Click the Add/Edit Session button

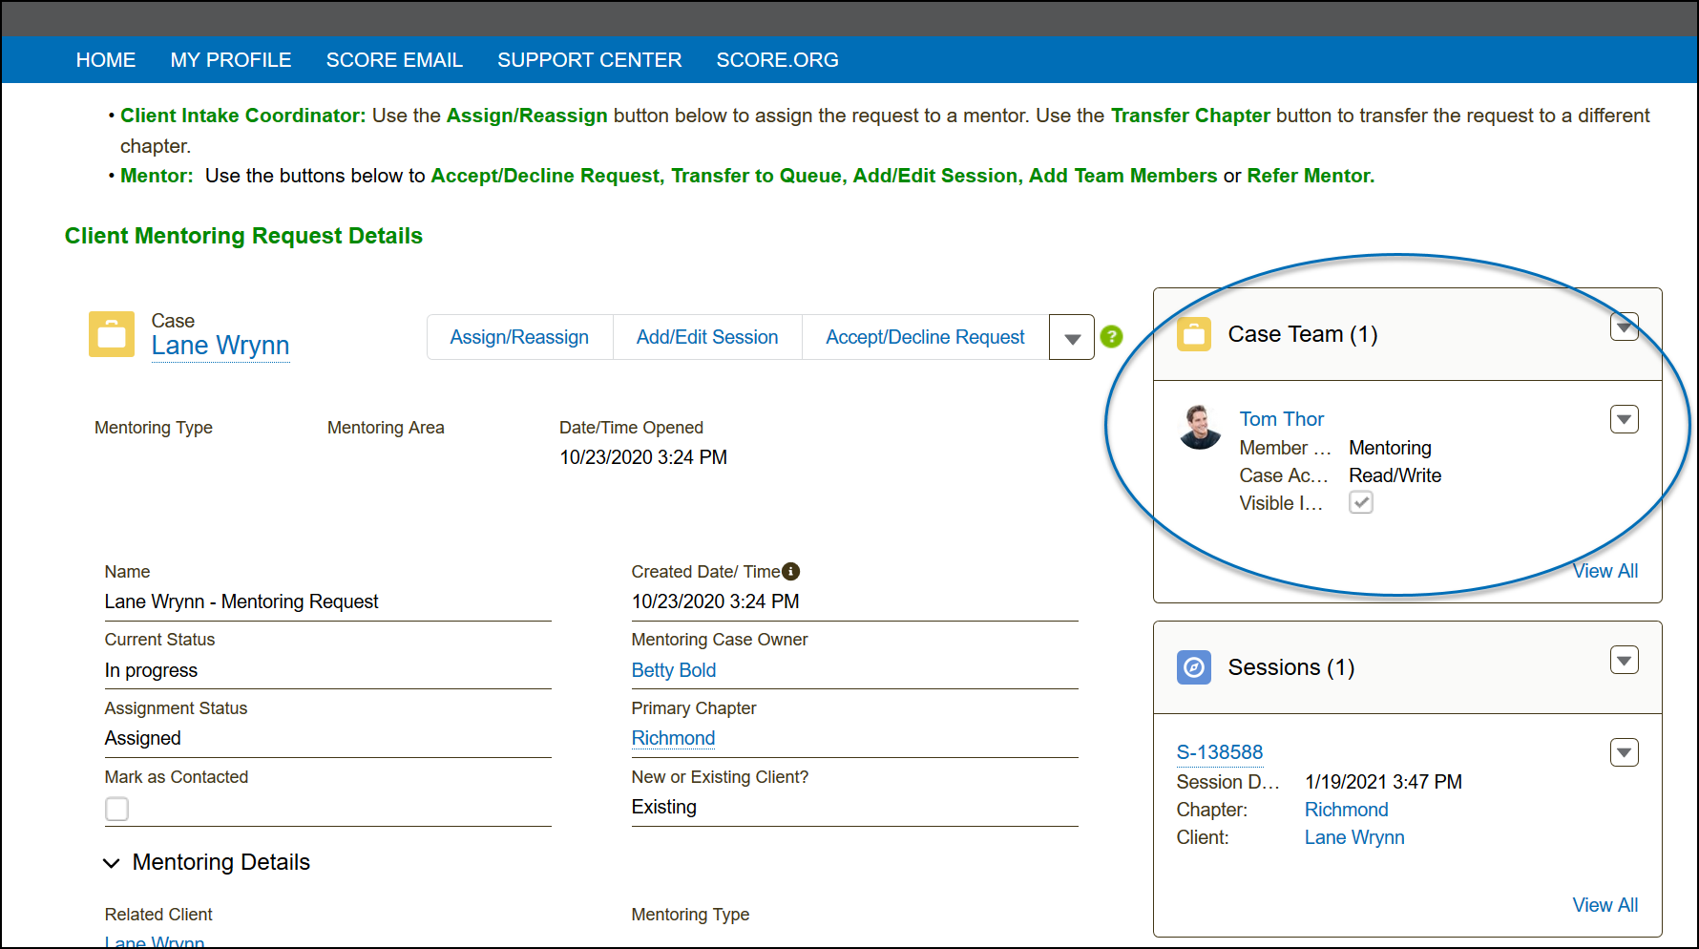707,337
